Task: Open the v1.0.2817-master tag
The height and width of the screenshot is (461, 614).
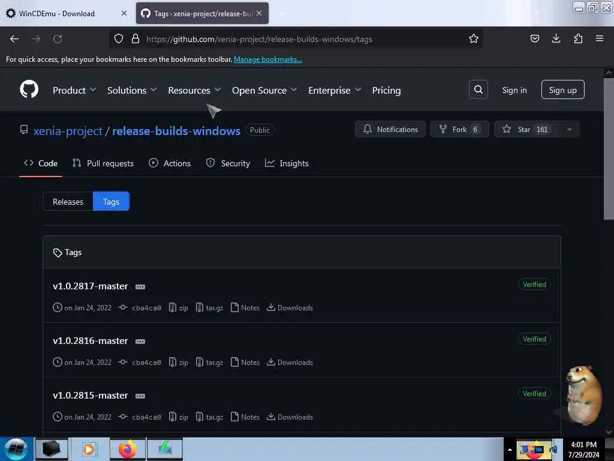Action: click(x=91, y=286)
